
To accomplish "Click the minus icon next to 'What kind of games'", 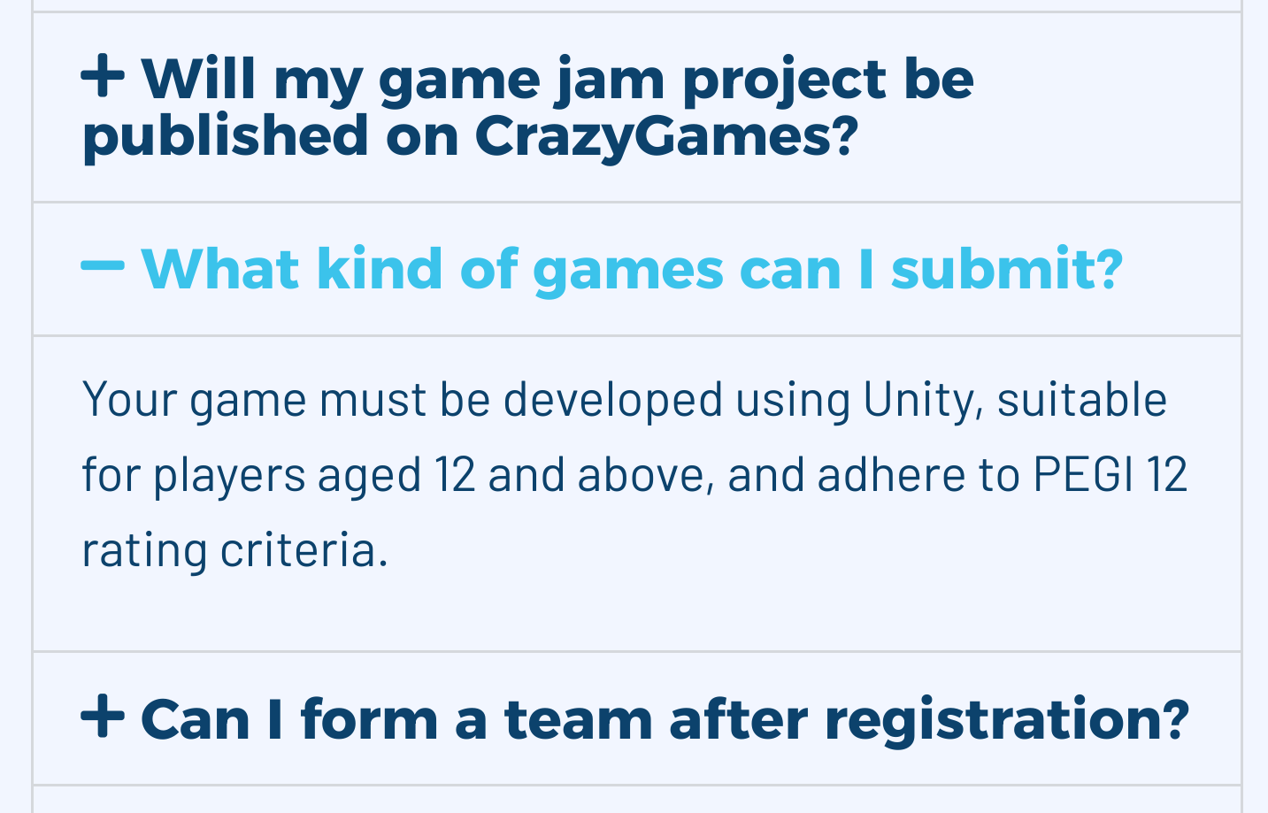I will pos(103,265).
